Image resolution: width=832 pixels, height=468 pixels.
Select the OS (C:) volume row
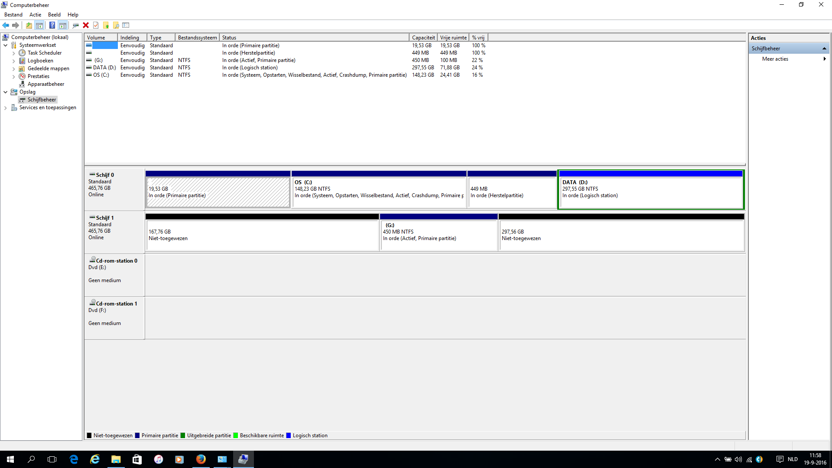click(x=286, y=75)
